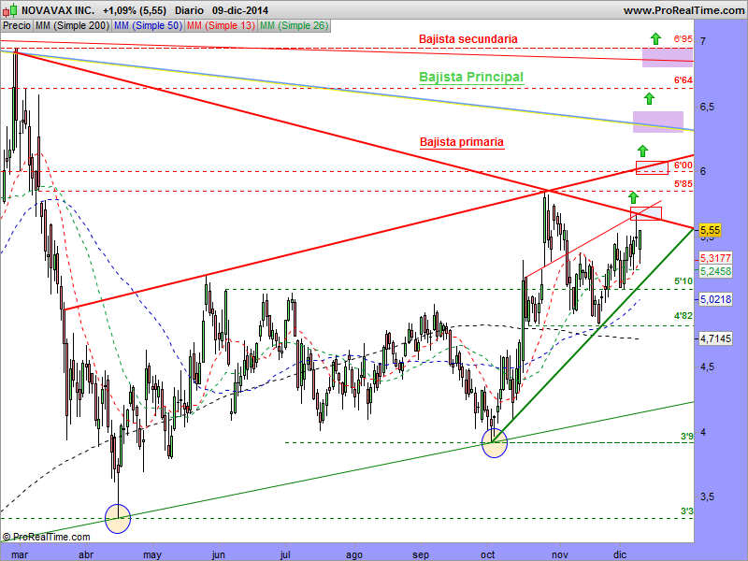Click the ago label on time axis

[354, 554]
